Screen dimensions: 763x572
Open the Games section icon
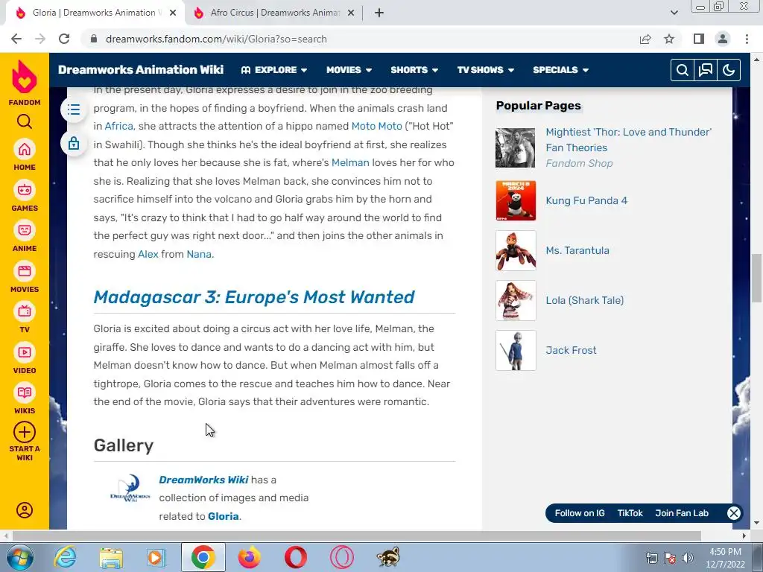pos(25,190)
